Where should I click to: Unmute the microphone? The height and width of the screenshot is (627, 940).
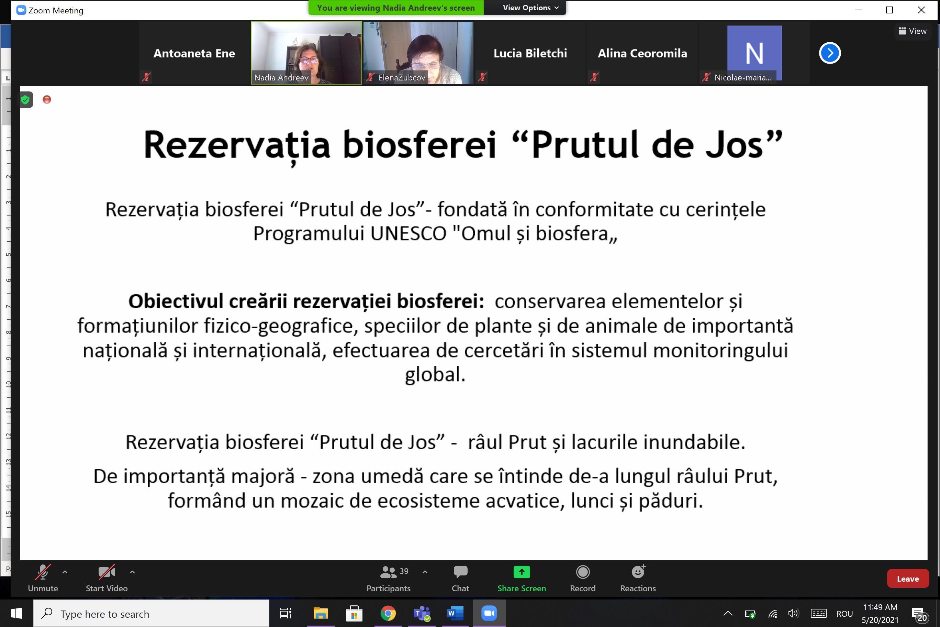(43, 572)
